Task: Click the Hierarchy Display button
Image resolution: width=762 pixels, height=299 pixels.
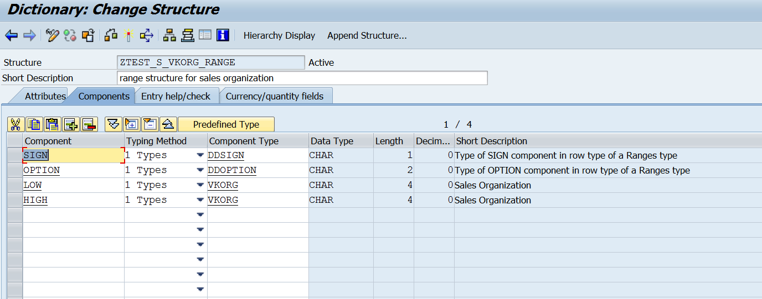Action: [x=279, y=36]
